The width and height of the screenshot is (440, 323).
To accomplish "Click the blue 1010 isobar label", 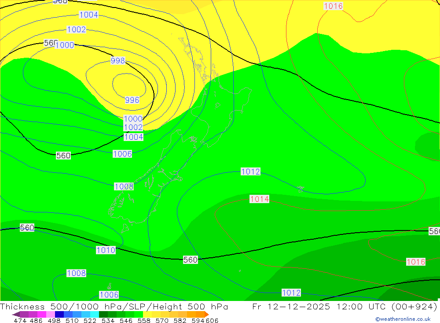I will (106, 250).
